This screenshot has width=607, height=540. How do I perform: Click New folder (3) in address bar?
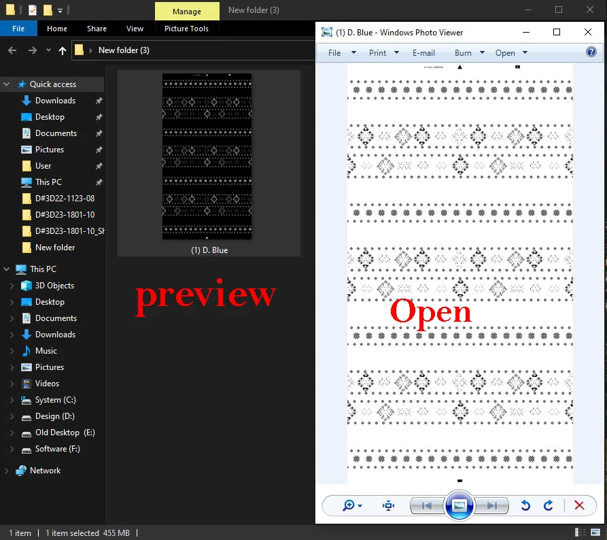tap(124, 50)
